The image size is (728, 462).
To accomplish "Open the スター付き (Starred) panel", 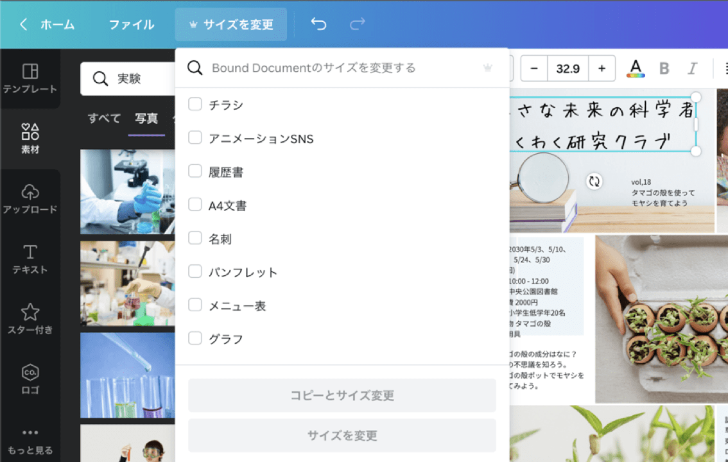I will pos(29,318).
